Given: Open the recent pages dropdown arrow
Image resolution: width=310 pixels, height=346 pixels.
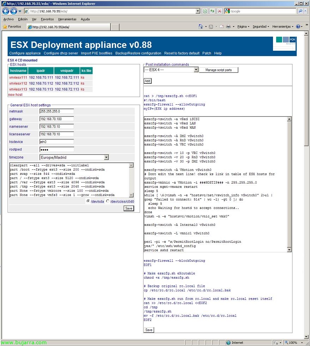Looking at the screenshot, I should point(20,11).
